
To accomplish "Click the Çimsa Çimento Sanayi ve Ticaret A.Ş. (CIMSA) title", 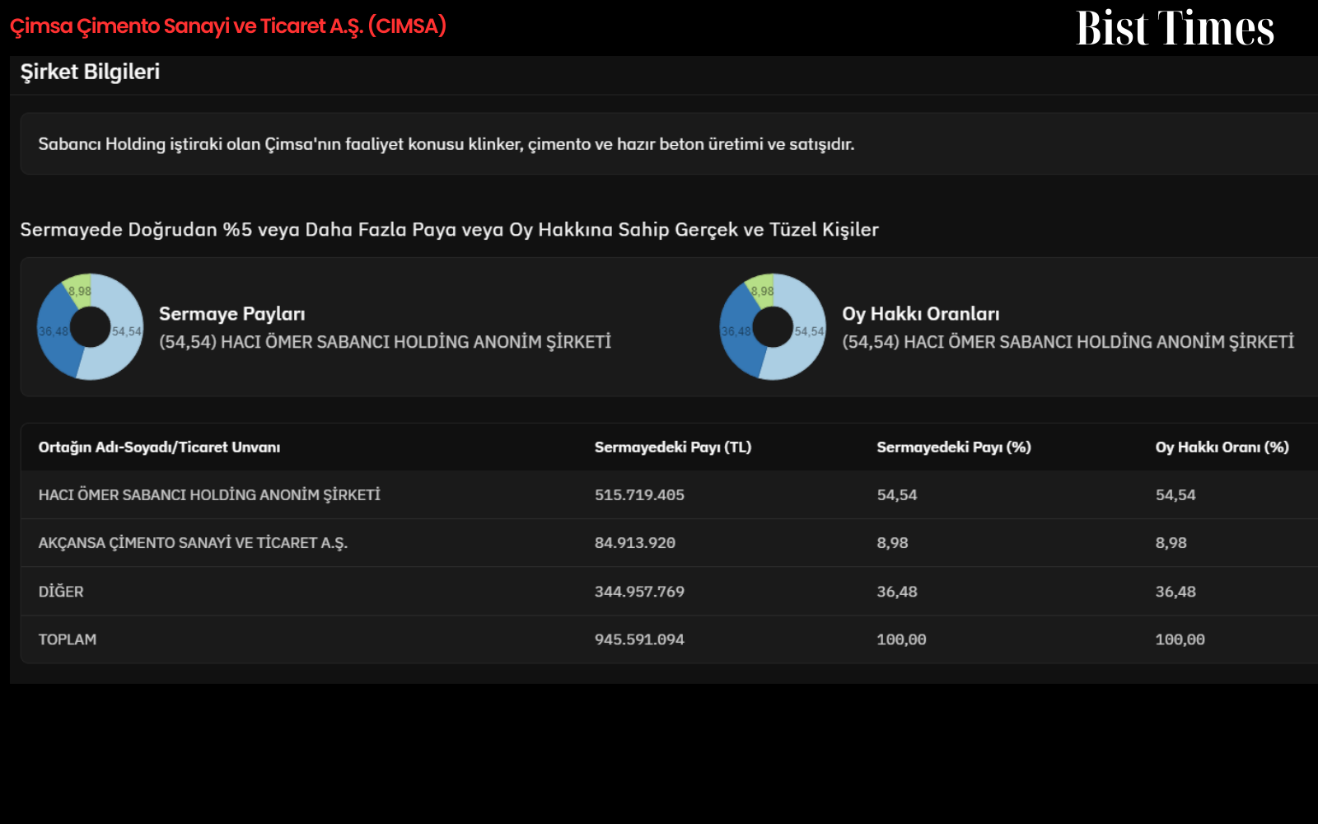I will pos(228,26).
